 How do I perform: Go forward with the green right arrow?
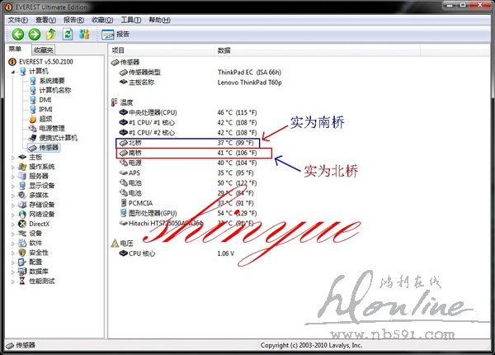coord(35,34)
